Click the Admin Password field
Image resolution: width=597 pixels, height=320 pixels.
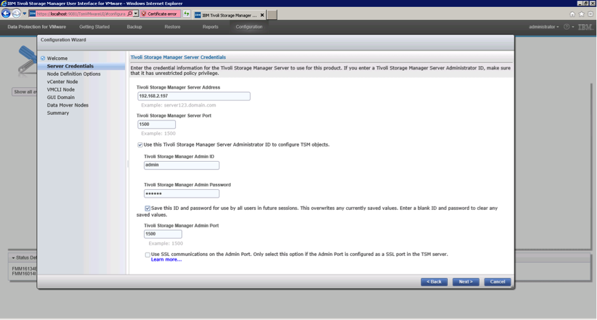coord(182,193)
